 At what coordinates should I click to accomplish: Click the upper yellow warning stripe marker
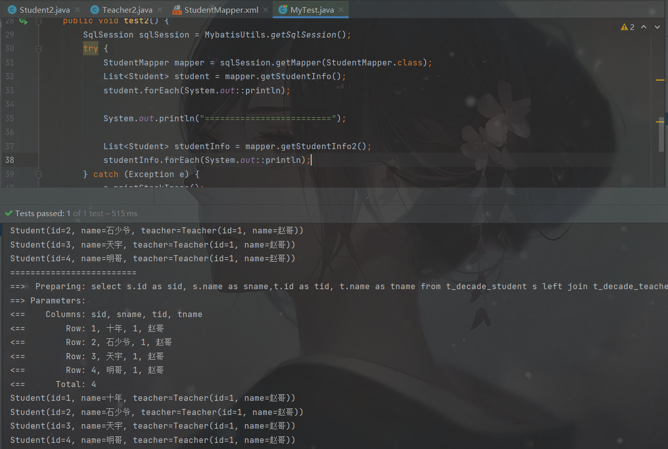pyautogui.click(x=660, y=80)
